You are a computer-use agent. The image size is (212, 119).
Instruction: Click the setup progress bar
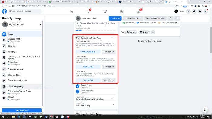pos(96,31)
